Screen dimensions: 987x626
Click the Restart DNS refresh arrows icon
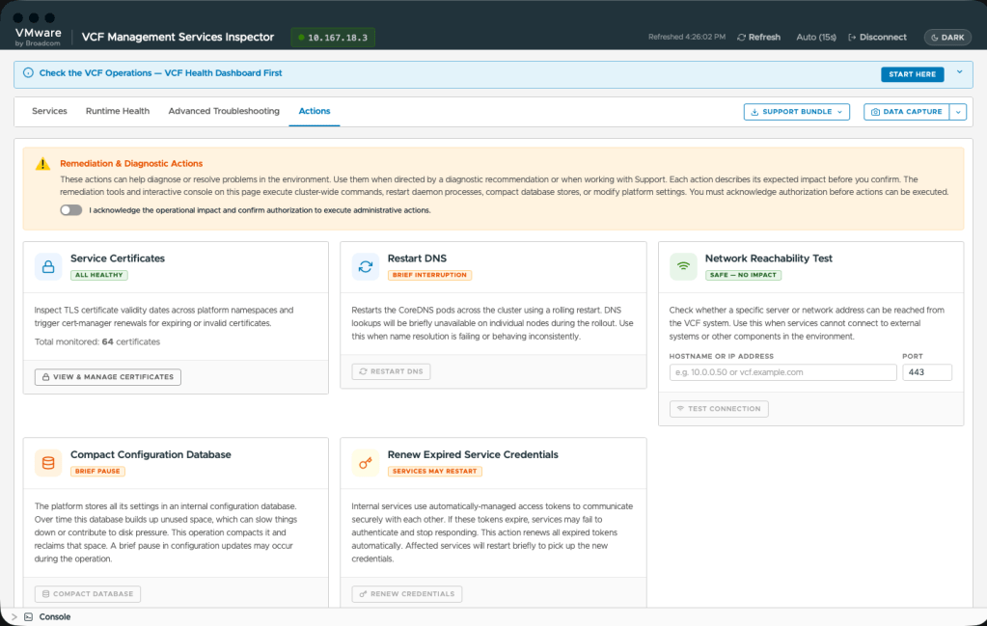click(365, 267)
